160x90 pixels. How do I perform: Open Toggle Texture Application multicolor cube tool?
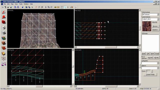4,38
